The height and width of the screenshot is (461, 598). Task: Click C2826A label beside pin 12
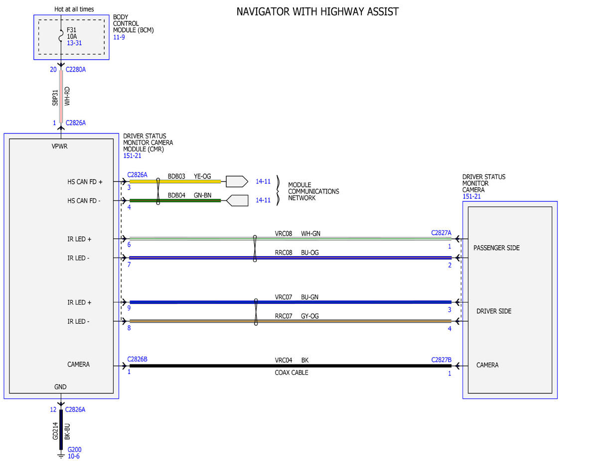[76, 410]
